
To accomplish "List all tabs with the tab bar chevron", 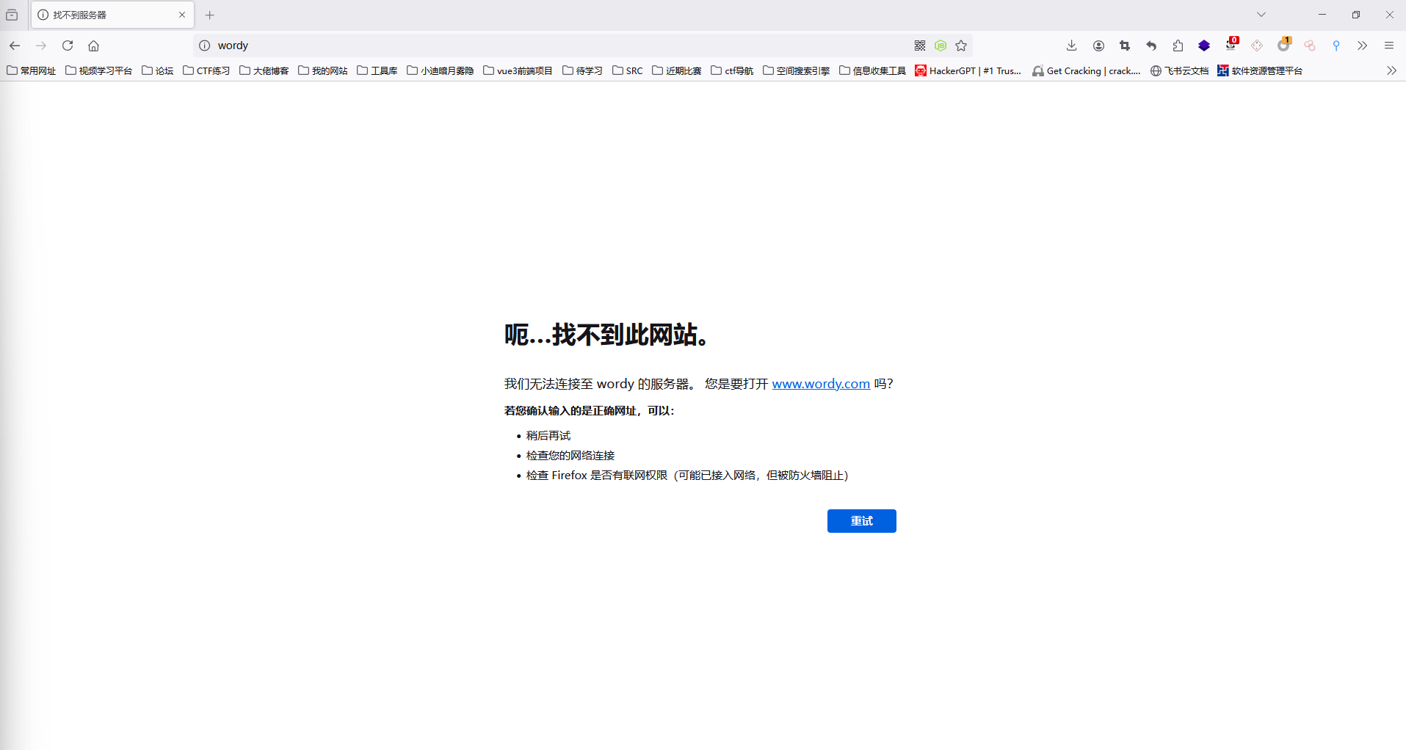I will coord(1261,15).
